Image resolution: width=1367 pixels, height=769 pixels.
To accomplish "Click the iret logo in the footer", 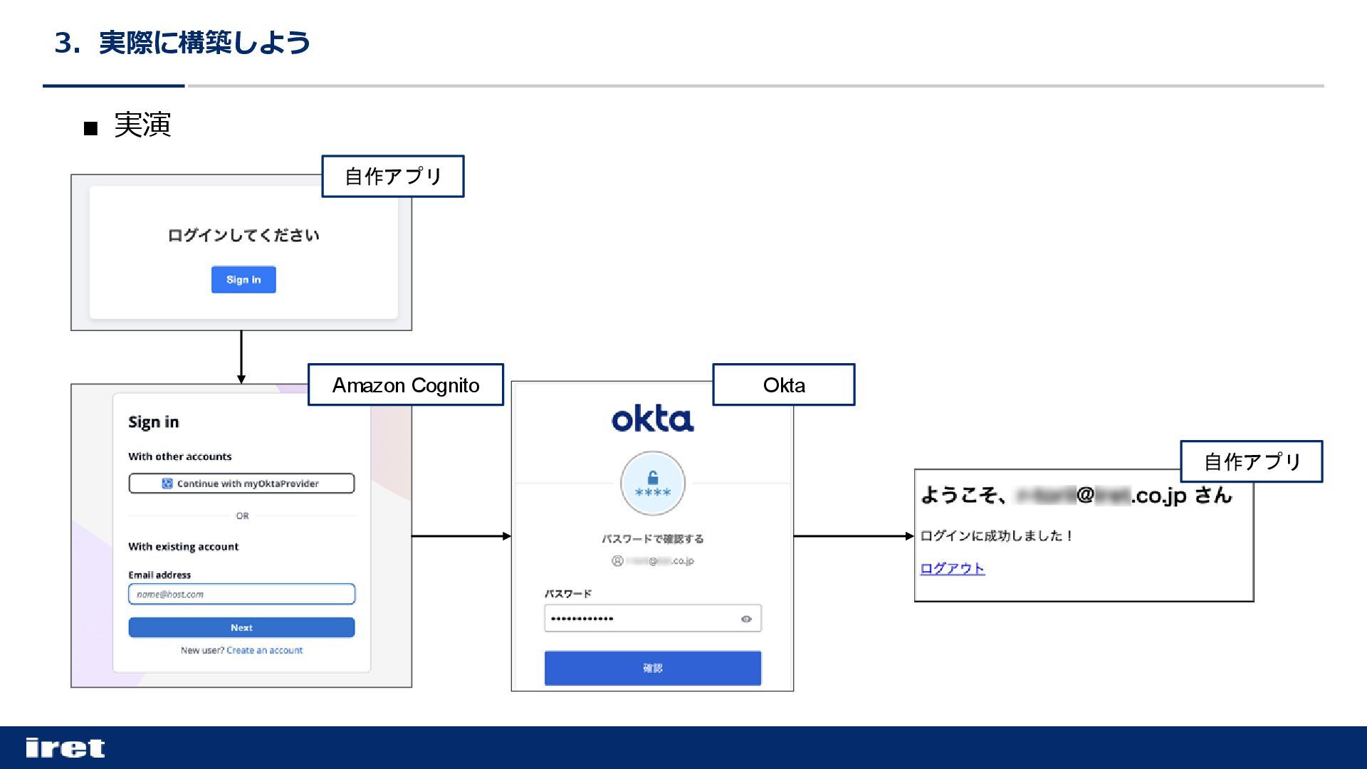I will 65,748.
